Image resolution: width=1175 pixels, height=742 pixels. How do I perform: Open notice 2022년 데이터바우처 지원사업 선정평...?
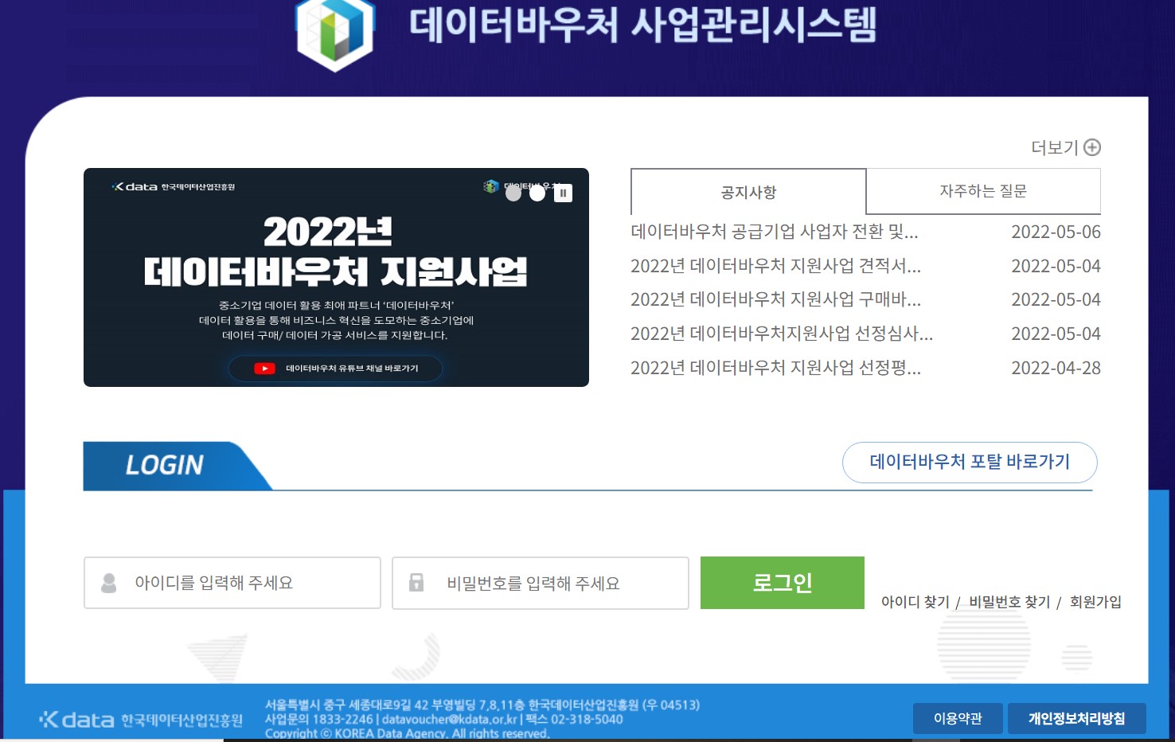pos(775,368)
